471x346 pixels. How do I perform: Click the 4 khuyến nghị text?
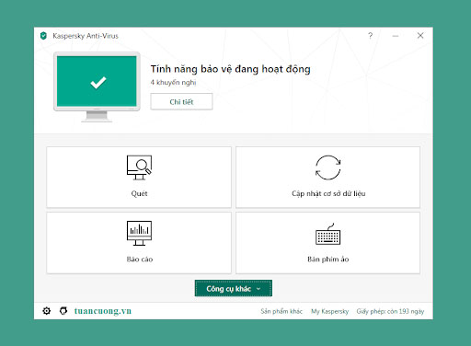coord(173,83)
